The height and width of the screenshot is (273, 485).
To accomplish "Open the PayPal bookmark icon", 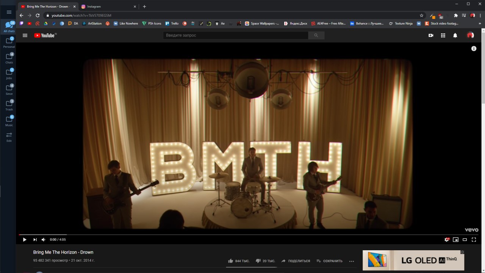I will (x=54, y=24).
